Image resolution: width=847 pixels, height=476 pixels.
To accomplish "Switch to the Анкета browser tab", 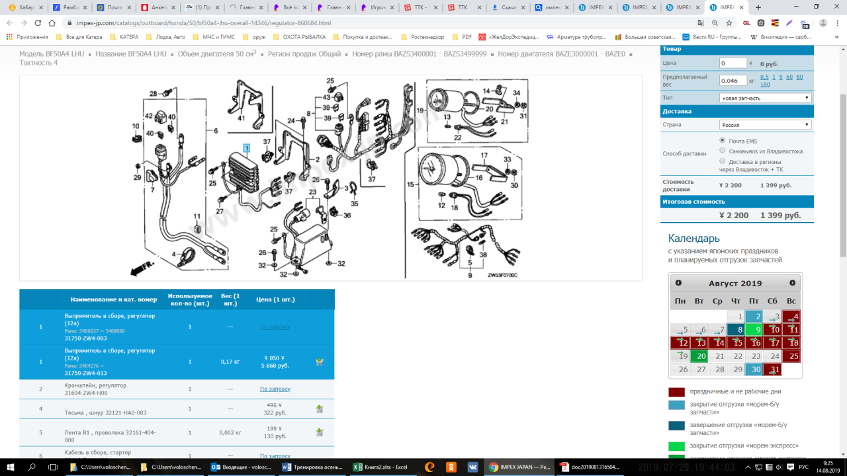I will pyautogui.click(x=157, y=7).
